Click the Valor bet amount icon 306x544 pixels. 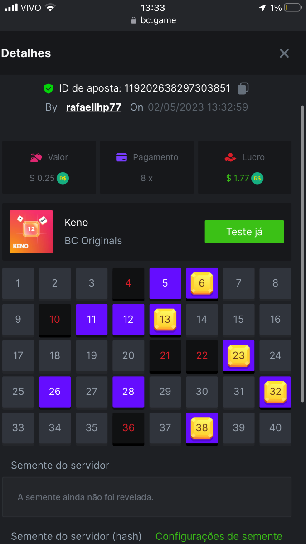[36, 157]
